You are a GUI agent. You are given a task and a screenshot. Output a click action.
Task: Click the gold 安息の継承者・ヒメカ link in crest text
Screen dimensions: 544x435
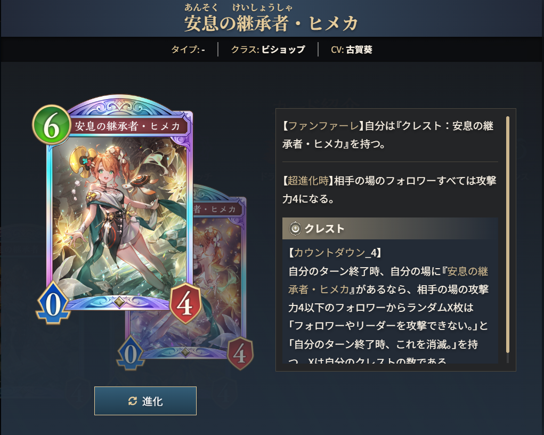[x=388, y=280]
